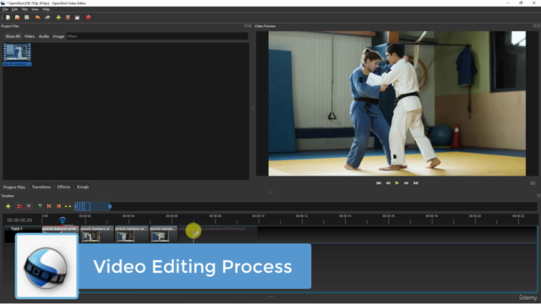Click the blue timeline zoom slider handle
541x304 pixels.
[110, 206]
